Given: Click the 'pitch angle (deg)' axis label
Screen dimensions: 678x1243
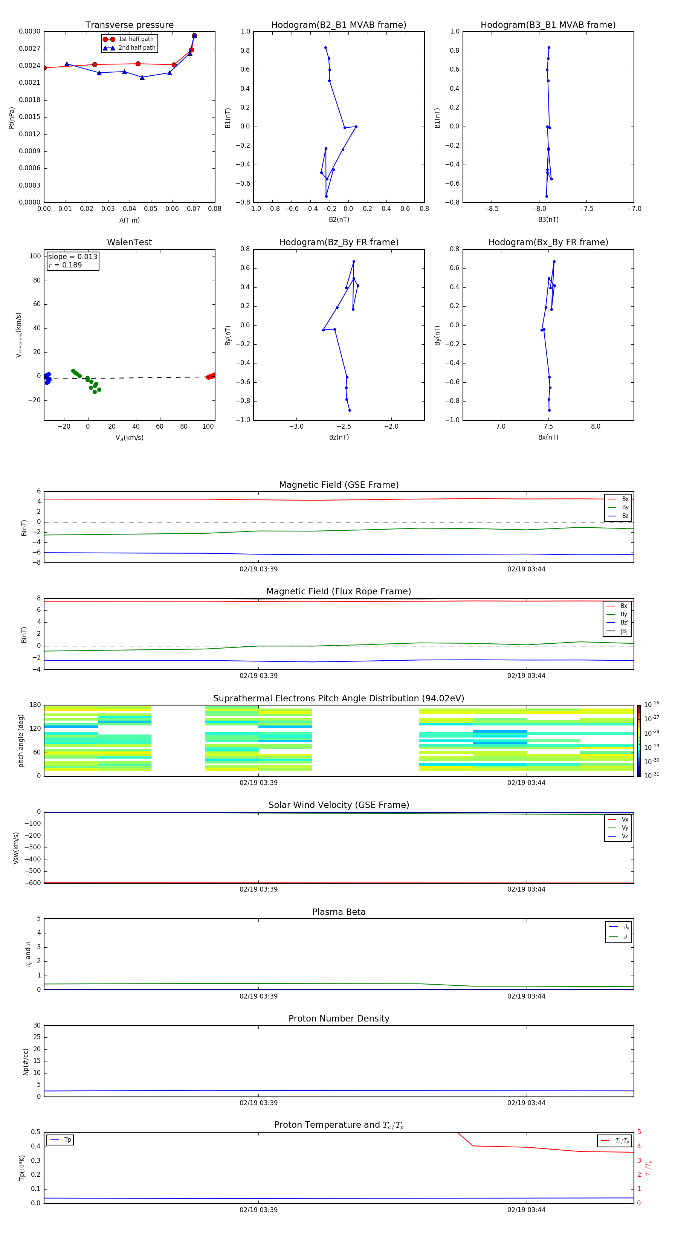Looking at the screenshot, I should (21, 741).
